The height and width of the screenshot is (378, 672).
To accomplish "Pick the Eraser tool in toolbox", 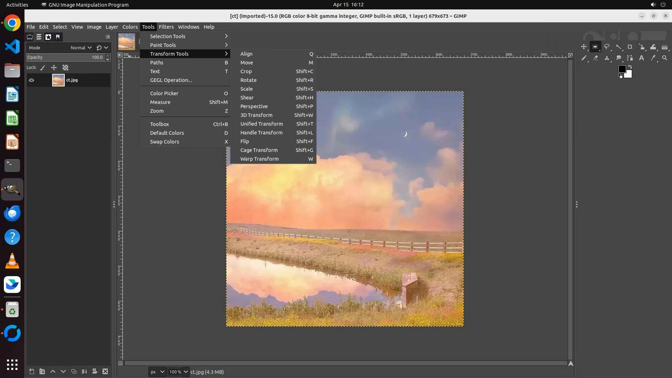I will tap(595, 58).
